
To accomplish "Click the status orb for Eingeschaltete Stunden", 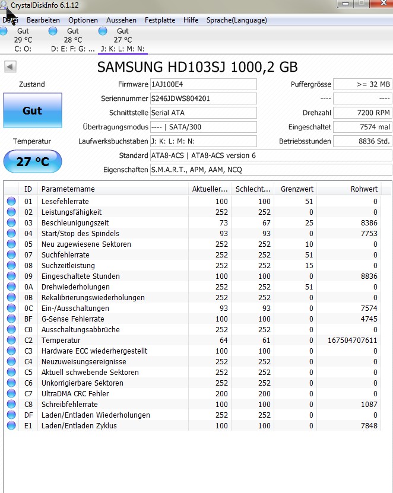I will 11,276.
